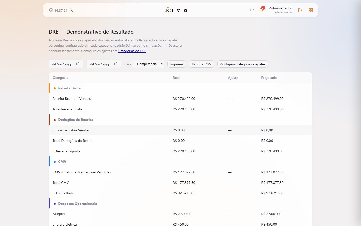Click the = Lucro Bruto row label
The width and height of the screenshot is (361, 226).
click(x=64, y=193)
